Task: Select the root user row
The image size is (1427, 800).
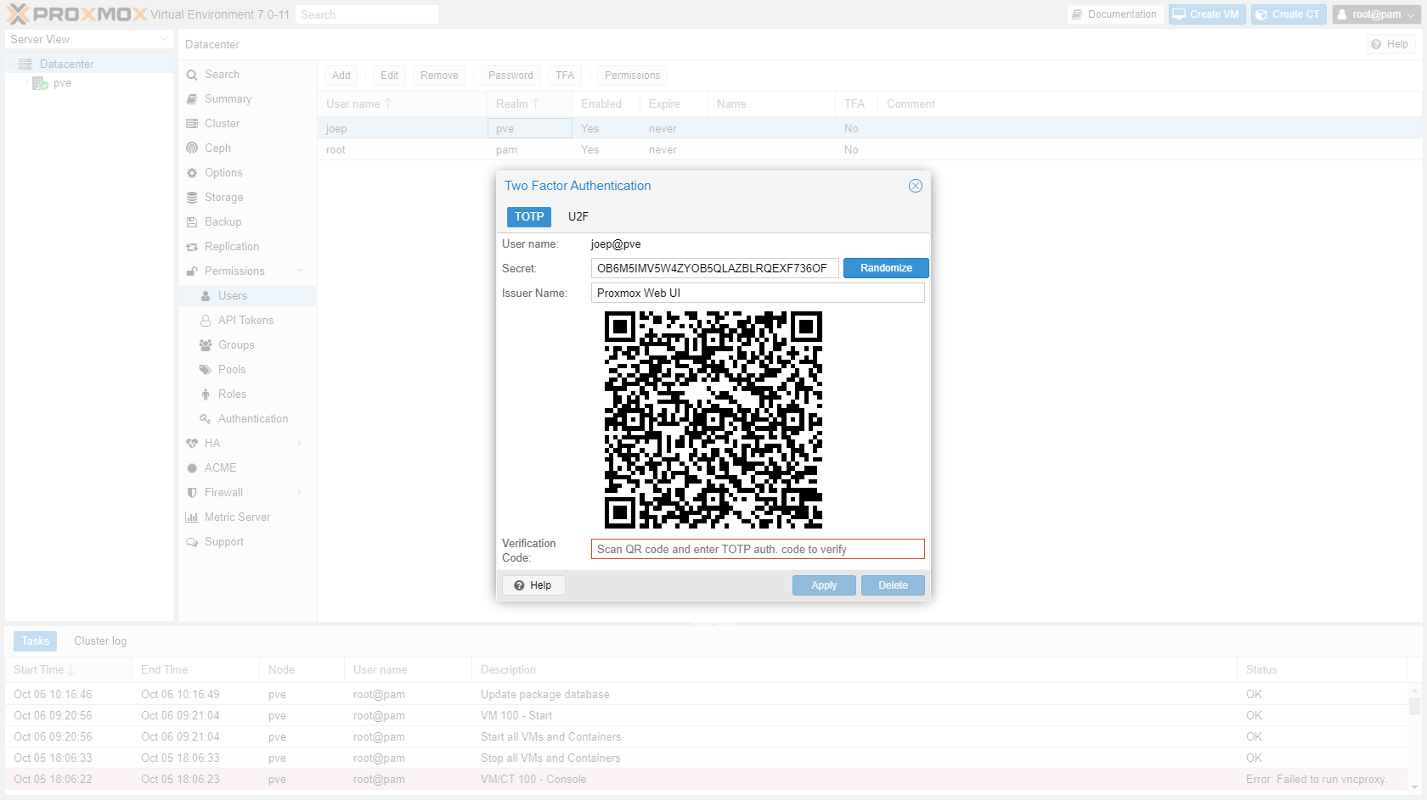Action: [x=870, y=150]
